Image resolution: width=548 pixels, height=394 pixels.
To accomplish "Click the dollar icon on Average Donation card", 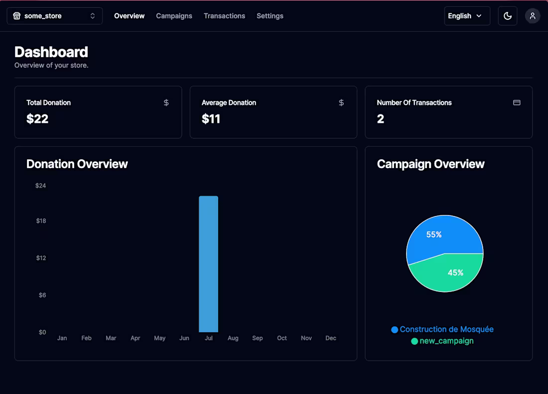I will click(341, 102).
